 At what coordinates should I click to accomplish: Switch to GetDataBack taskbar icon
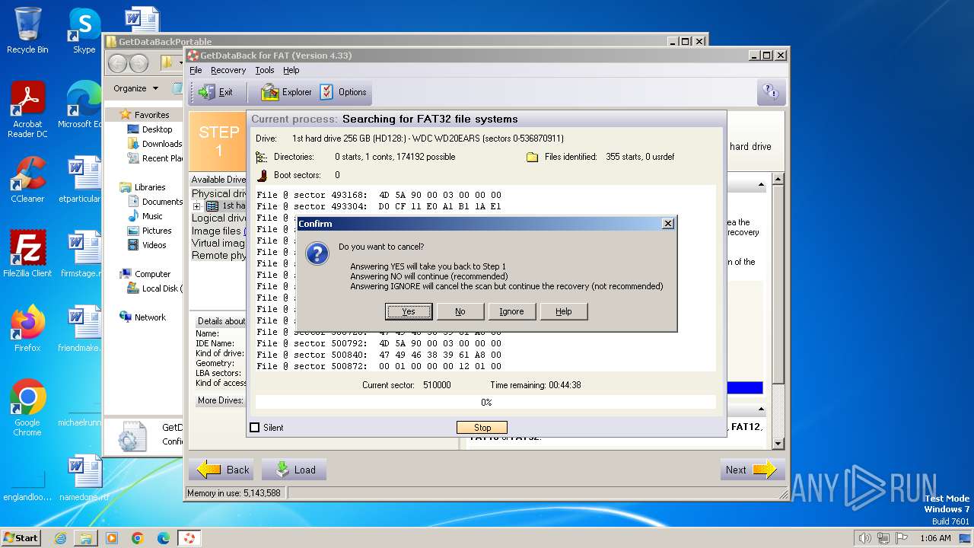pos(189,538)
